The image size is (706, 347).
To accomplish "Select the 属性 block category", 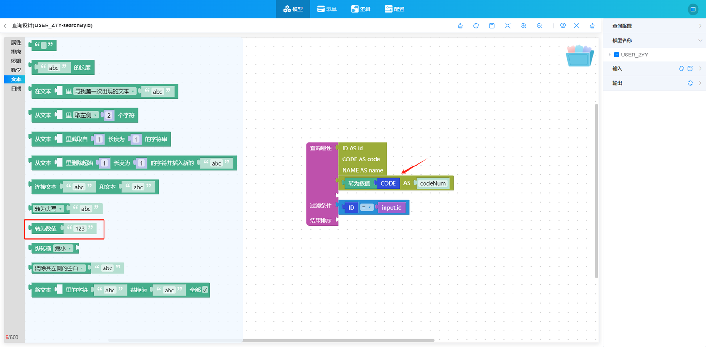I will pos(16,43).
